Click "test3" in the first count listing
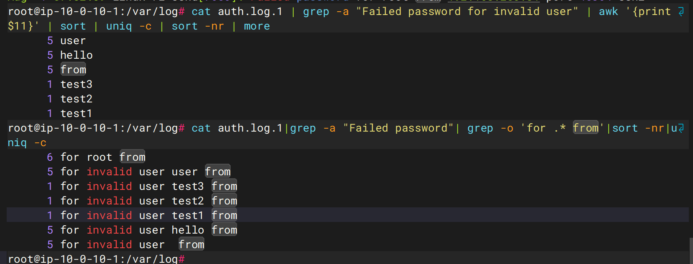 pos(76,84)
